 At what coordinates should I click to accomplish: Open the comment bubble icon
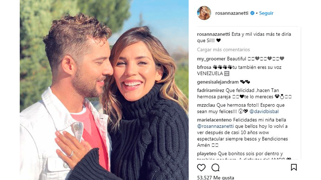(215, 168)
